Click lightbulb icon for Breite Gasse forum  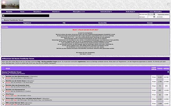(x=3, y=82)
